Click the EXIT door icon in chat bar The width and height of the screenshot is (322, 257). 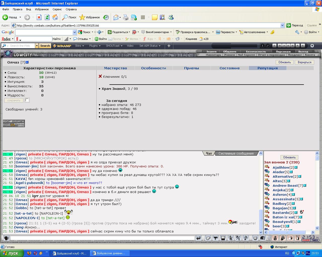tap(298, 238)
